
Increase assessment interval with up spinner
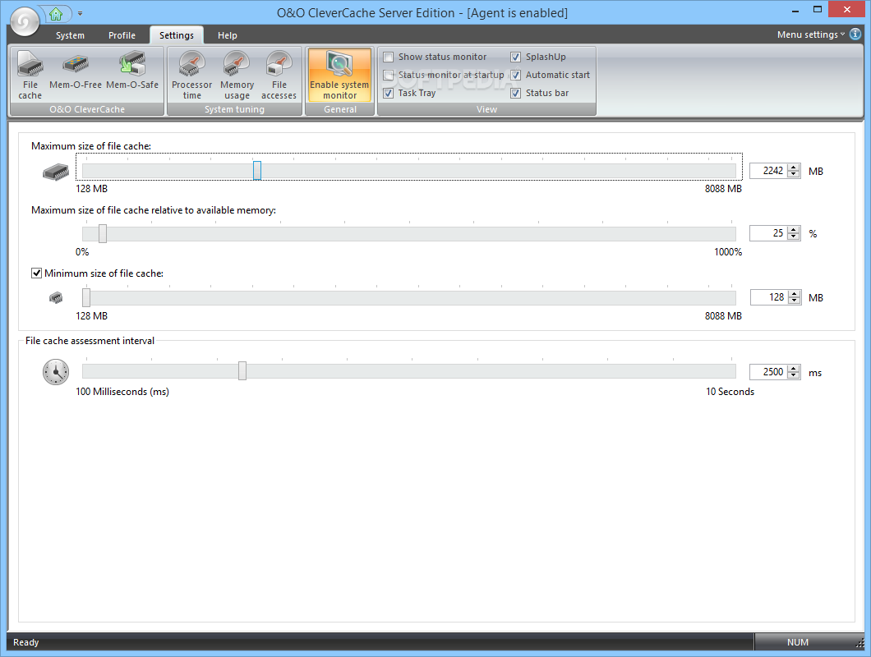click(x=795, y=368)
